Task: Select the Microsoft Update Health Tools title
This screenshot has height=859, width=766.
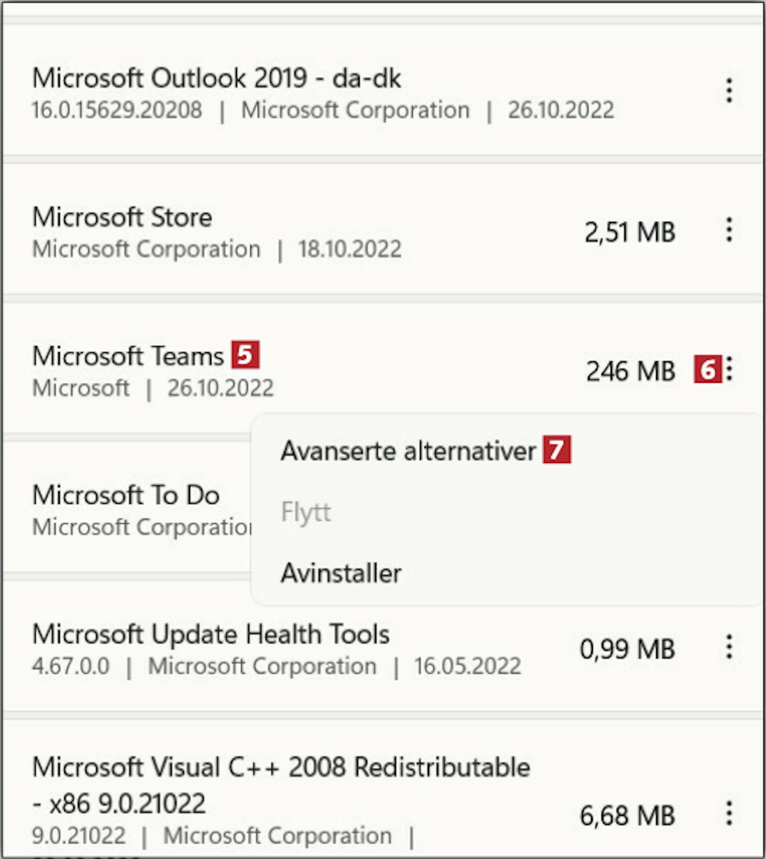Action: [211, 634]
